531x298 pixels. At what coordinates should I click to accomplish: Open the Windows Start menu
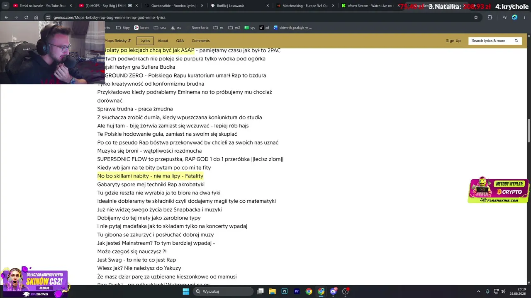click(x=186, y=291)
